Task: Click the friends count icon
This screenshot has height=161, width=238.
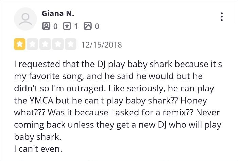Action: click(x=46, y=26)
